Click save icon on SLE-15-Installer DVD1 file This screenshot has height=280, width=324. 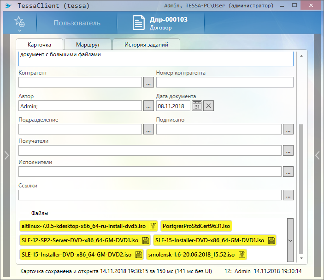click(x=271, y=240)
